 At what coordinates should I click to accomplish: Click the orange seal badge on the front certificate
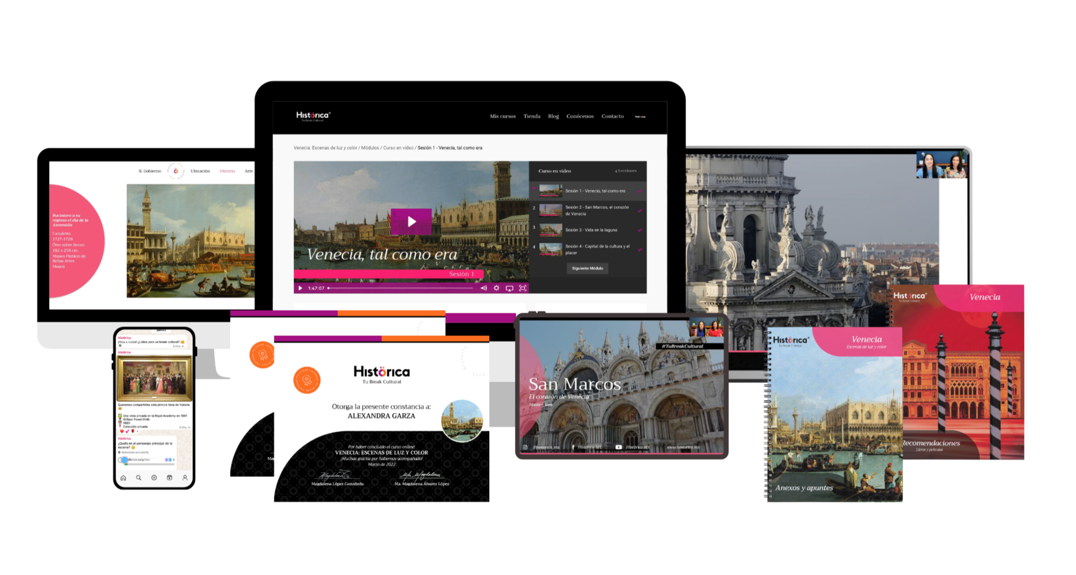(307, 380)
